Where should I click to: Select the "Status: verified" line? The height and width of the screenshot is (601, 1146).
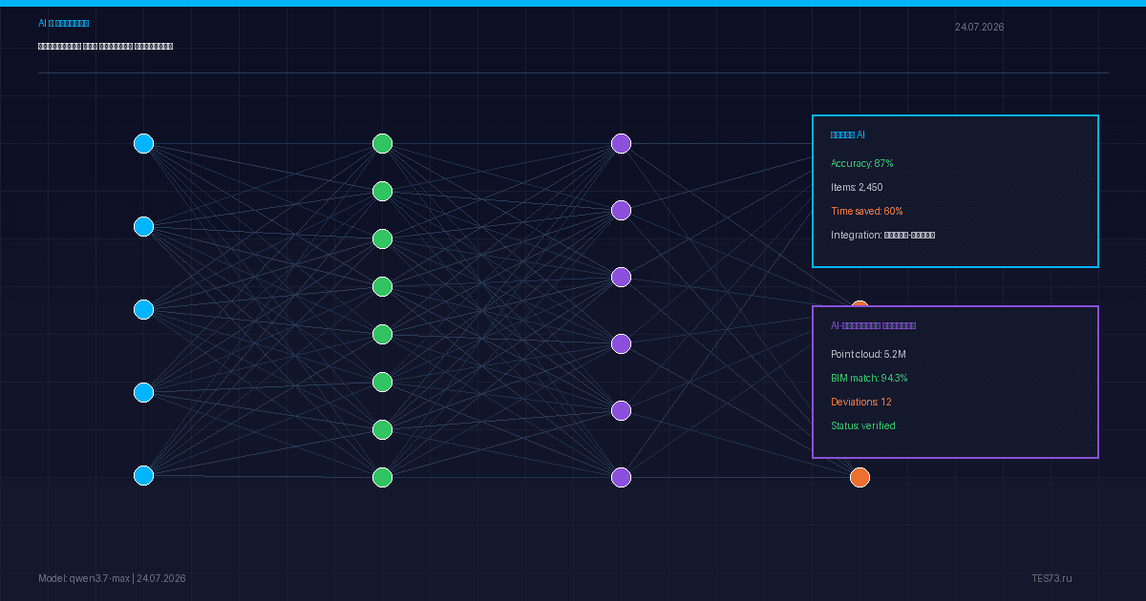point(863,425)
